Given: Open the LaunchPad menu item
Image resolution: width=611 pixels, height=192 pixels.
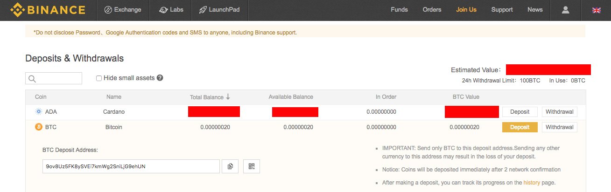Looking at the screenshot, I should pyautogui.click(x=219, y=10).
